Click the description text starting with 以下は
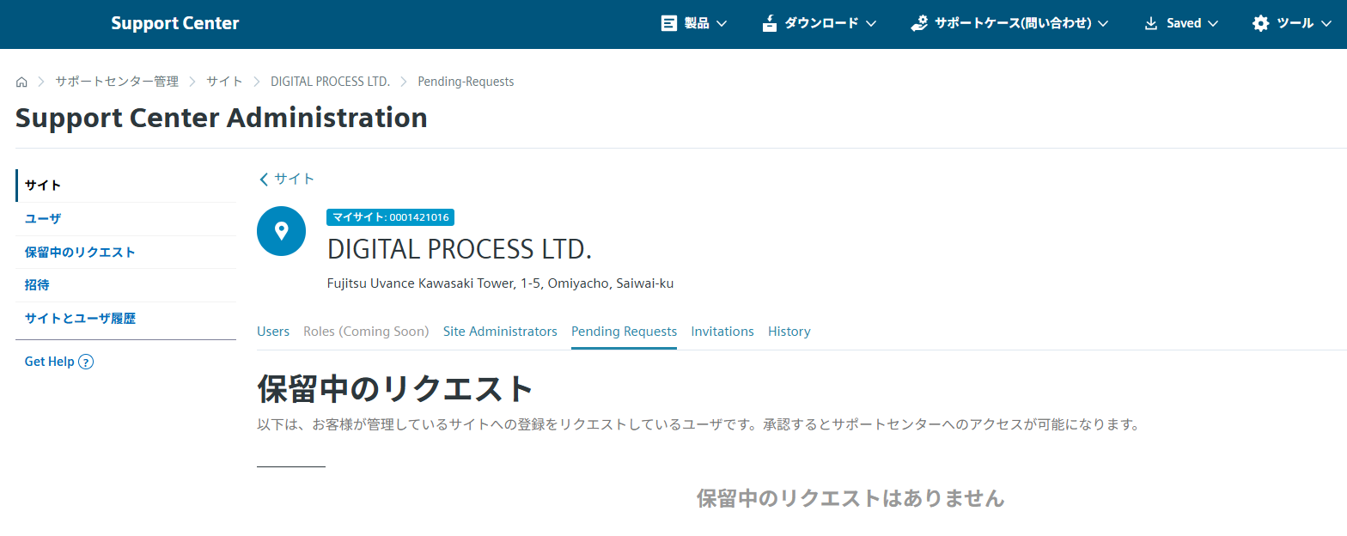The height and width of the screenshot is (536, 1347). (x=698, y=425)
